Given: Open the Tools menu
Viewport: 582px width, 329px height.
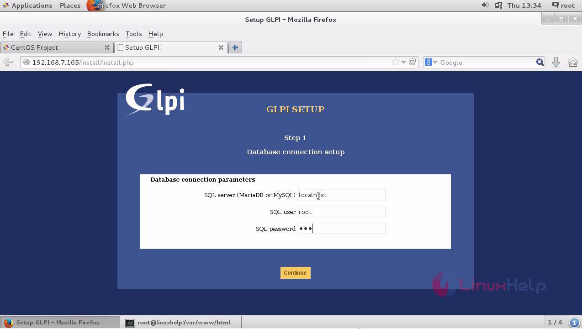Looking at the screenshot, I should click(133, 34).
